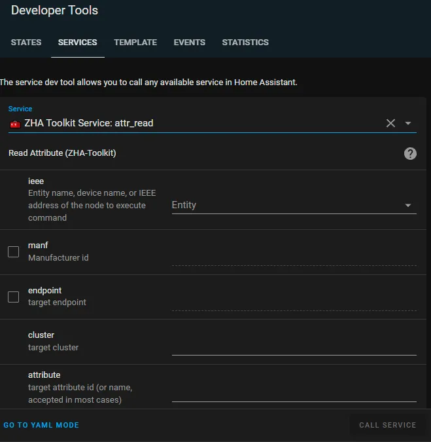This screenshot has height=442, width=431.
Task: Clear the selected service with X
Action: [x=390, y=123]
